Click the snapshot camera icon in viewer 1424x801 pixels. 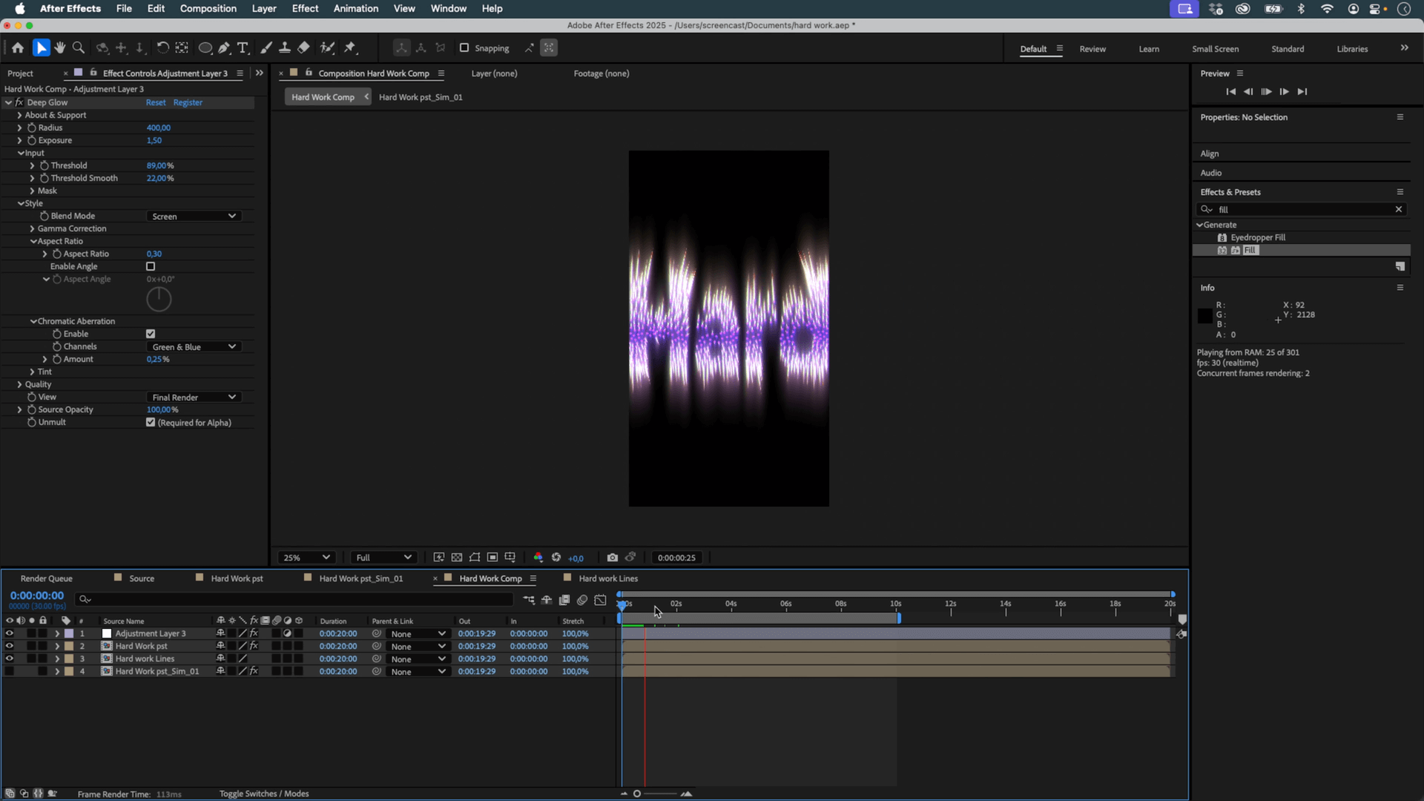tap(613, 558)
